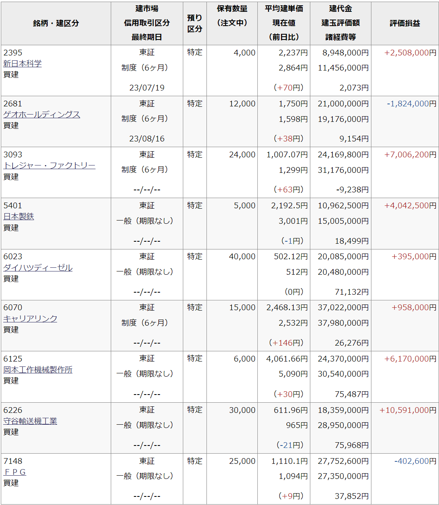Image resolution: width=439 pixels, height=505 pixels.
Task: Open the キャリアリンク stock link
Action: (30, 319)
